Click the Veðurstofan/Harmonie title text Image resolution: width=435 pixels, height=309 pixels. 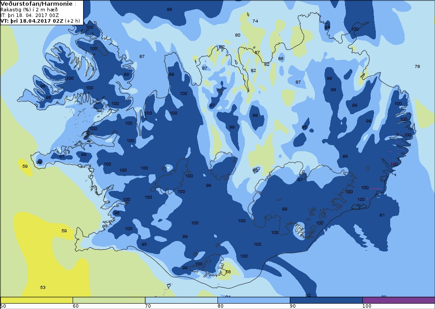37,4
